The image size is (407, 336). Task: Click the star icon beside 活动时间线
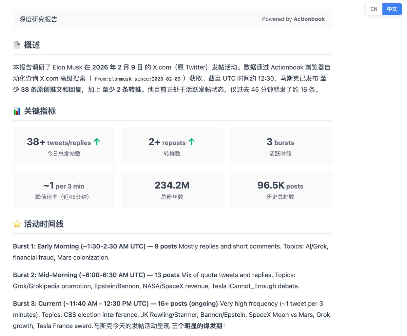click(17, 224)
